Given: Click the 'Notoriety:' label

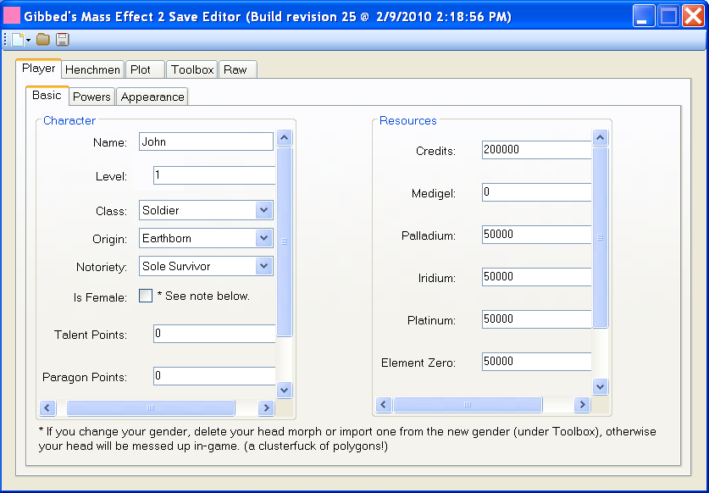Looking at the screenshot, I should click(102, 267).
